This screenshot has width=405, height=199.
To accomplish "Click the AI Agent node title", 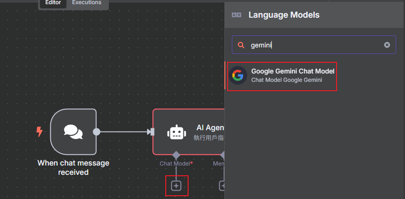I will click(210, 128).
